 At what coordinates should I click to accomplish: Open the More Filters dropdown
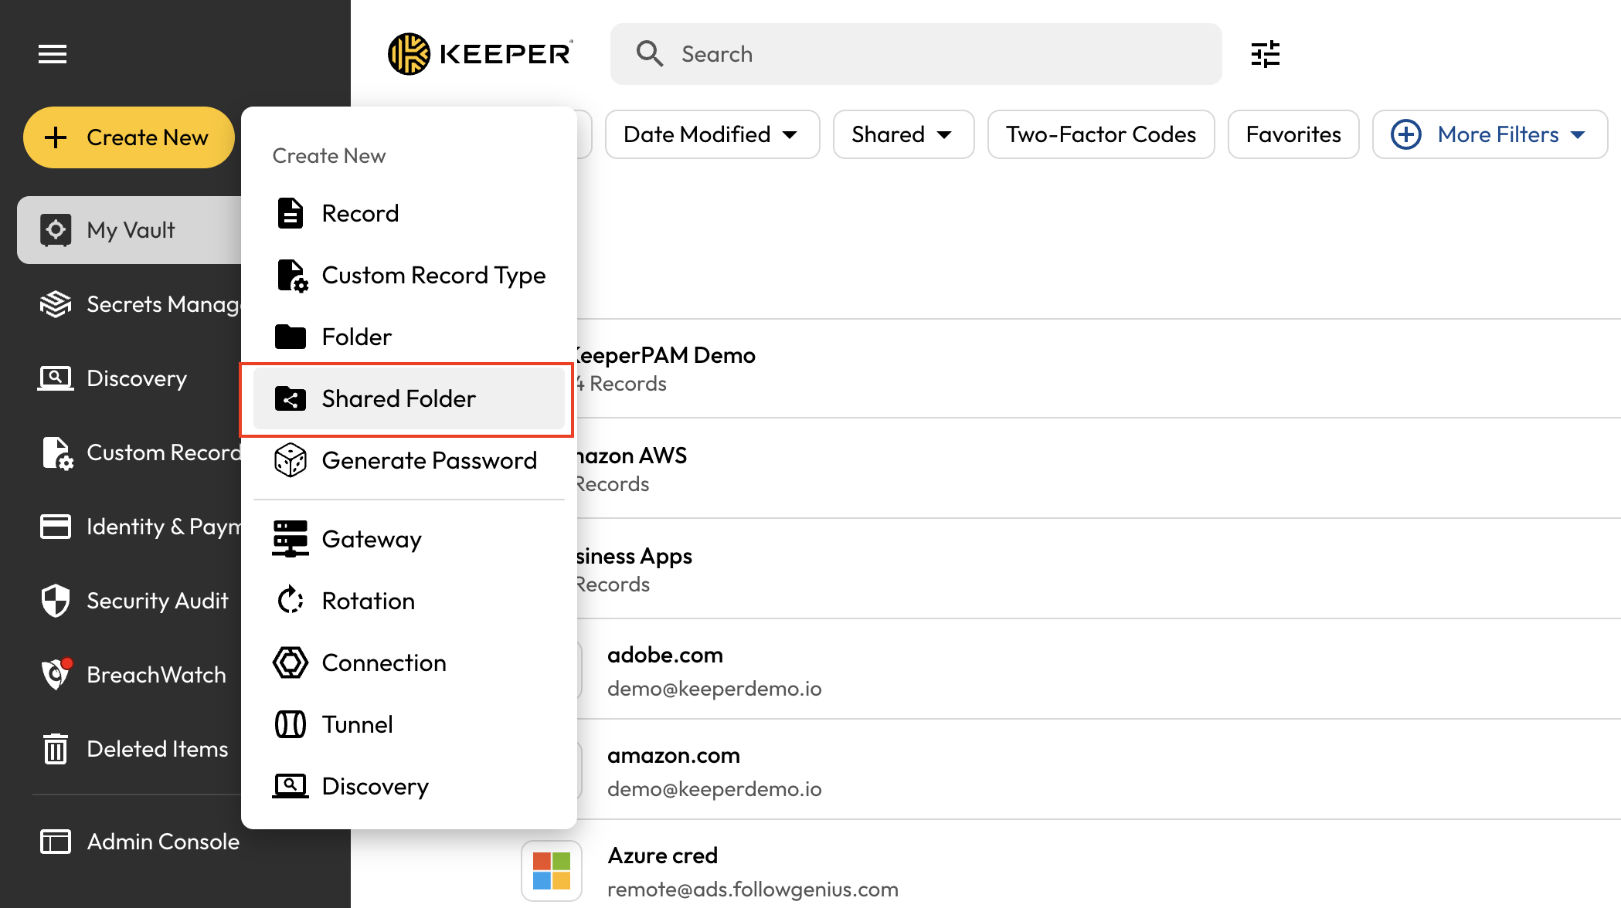[x=1489, y=134]
